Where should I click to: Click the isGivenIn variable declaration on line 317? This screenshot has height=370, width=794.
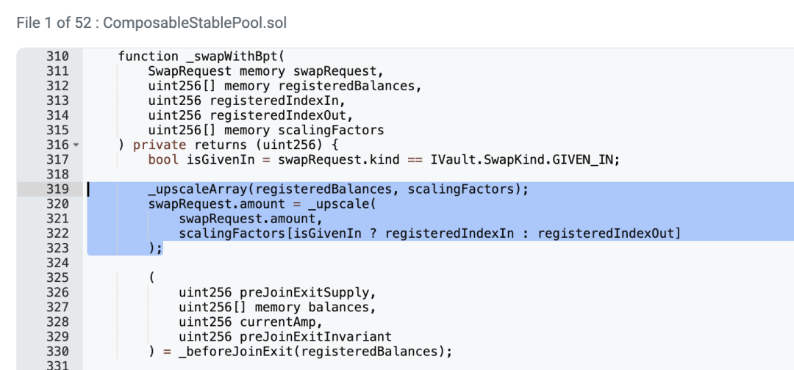pos(217,159)
